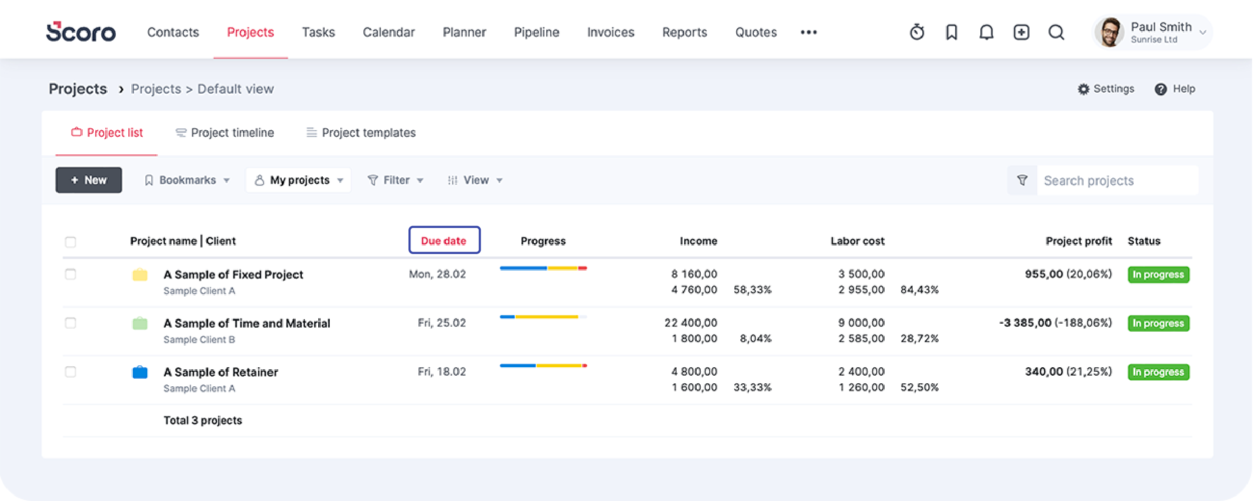Expand the Bookmarks dropdown
The image size is (1253, 501).
187,180
